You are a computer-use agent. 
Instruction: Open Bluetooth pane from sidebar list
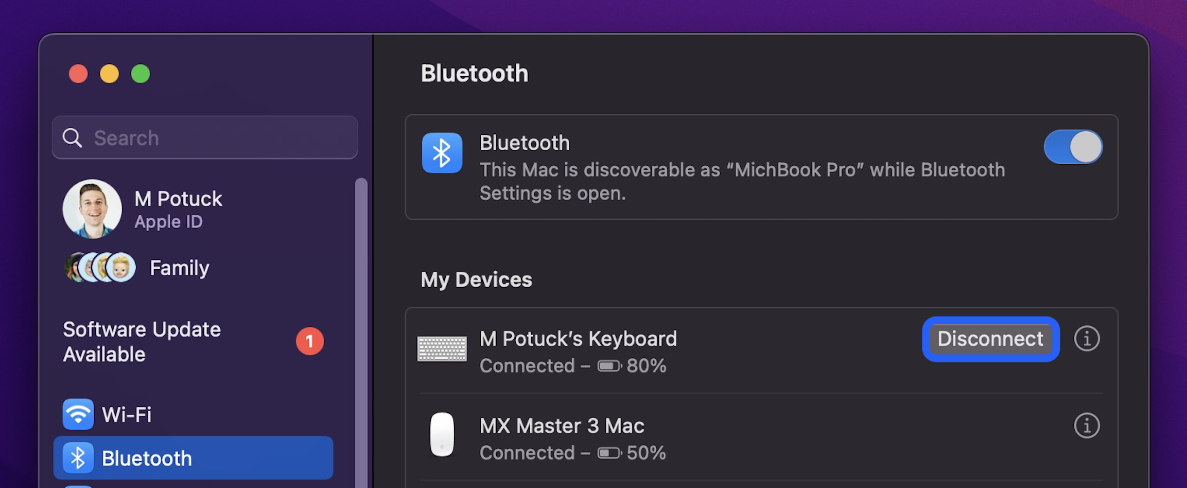[147, 458]
